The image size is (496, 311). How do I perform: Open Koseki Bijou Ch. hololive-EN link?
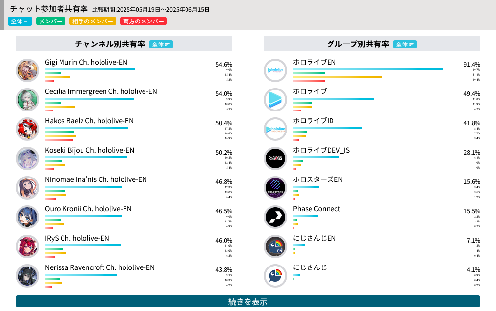89,150
